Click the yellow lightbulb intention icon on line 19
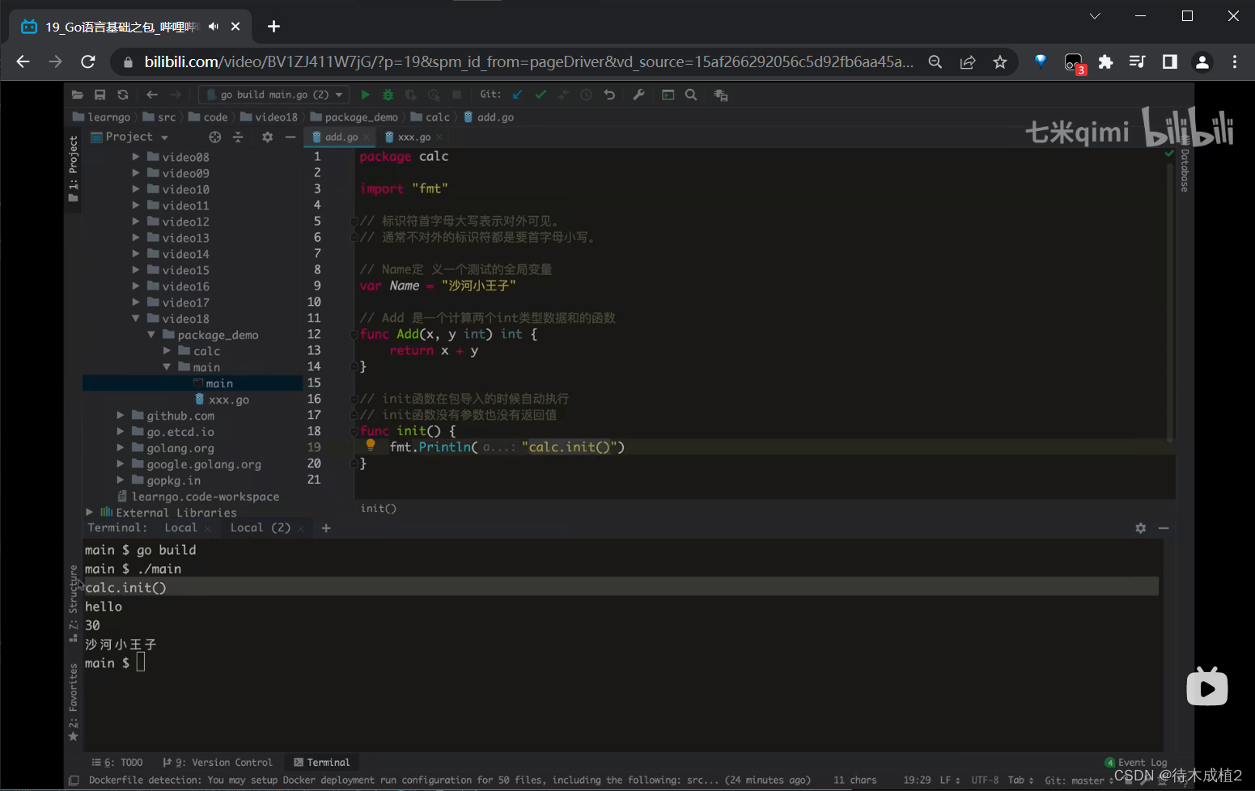The width and height of the screenshot is (1255, 791). [371, 444]
